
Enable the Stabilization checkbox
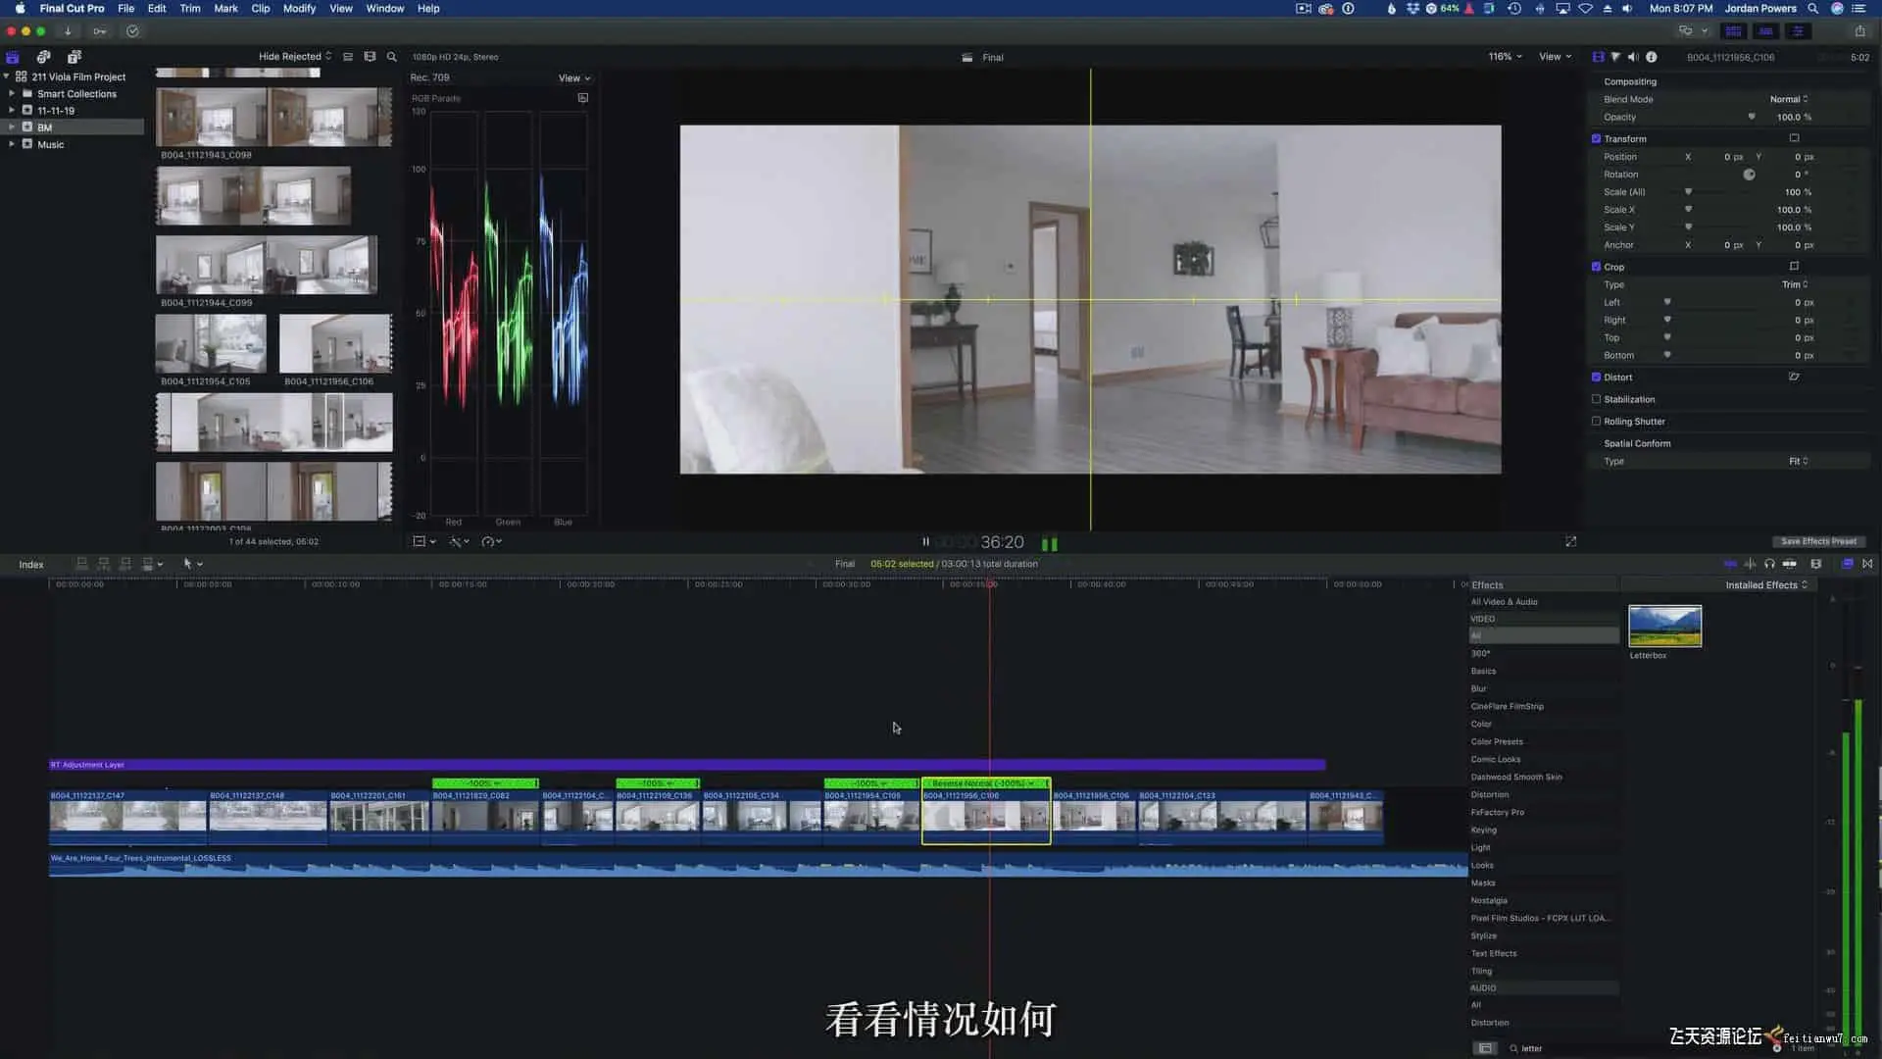coord(1596,399)
